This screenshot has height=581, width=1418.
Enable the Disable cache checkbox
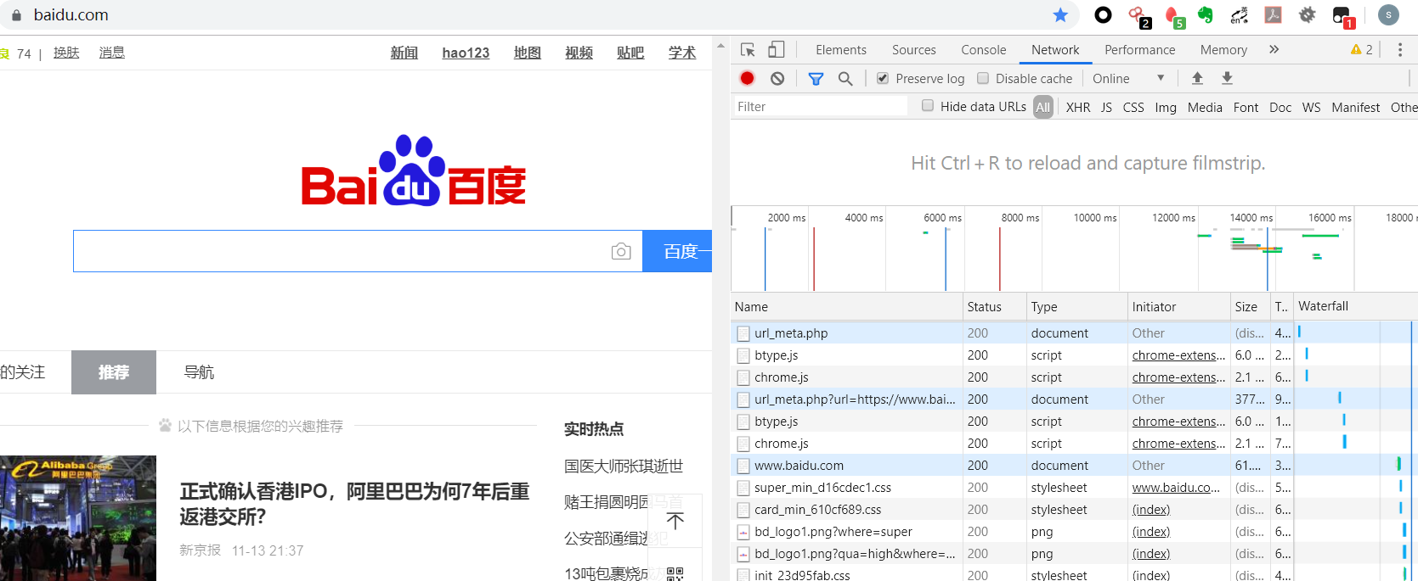coord(983,78)
